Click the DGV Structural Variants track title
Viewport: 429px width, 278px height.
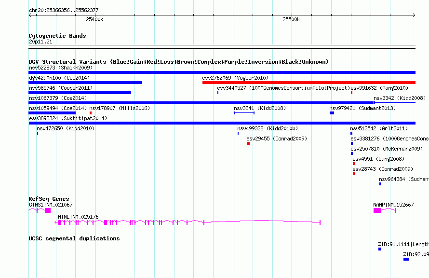point(179,62)
